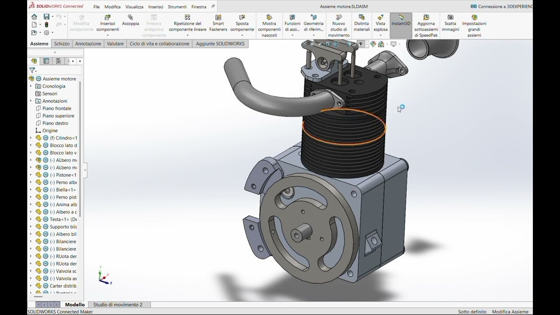Open Impostazioni grandi assiemi

[474, 26]
